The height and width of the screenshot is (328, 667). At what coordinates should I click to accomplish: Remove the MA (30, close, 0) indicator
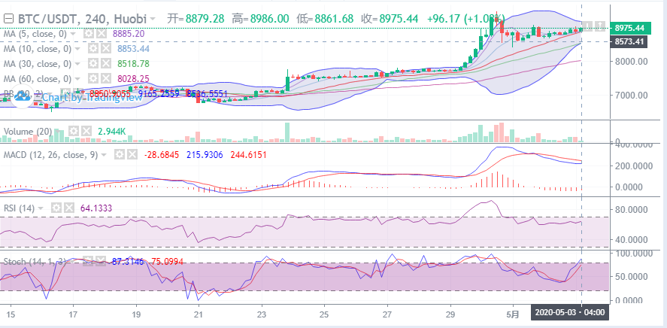[105, 63]
